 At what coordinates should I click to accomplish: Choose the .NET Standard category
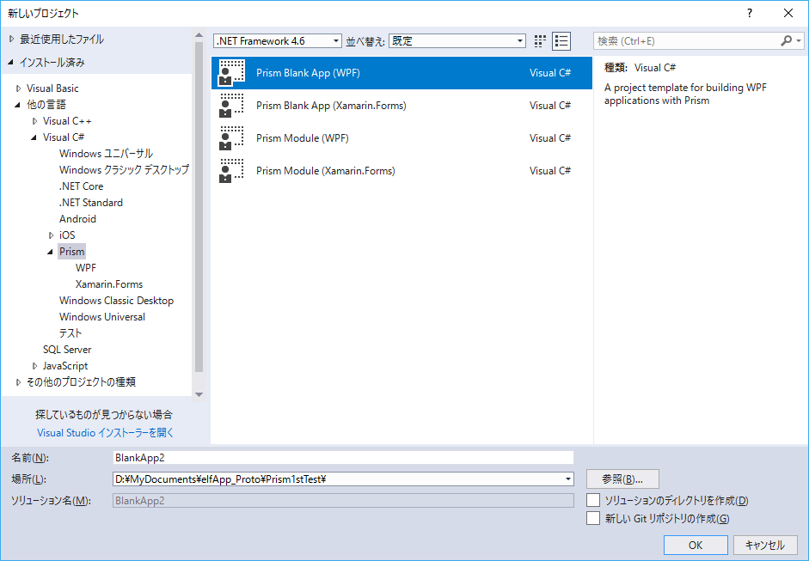pyautogui.click(x=91, y=203)
